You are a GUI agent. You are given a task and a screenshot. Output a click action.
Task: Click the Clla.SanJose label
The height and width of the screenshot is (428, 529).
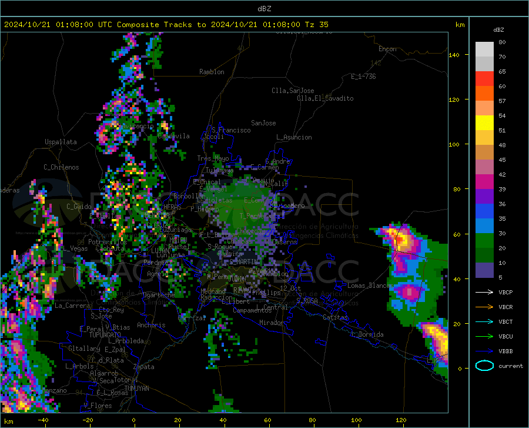293,91
